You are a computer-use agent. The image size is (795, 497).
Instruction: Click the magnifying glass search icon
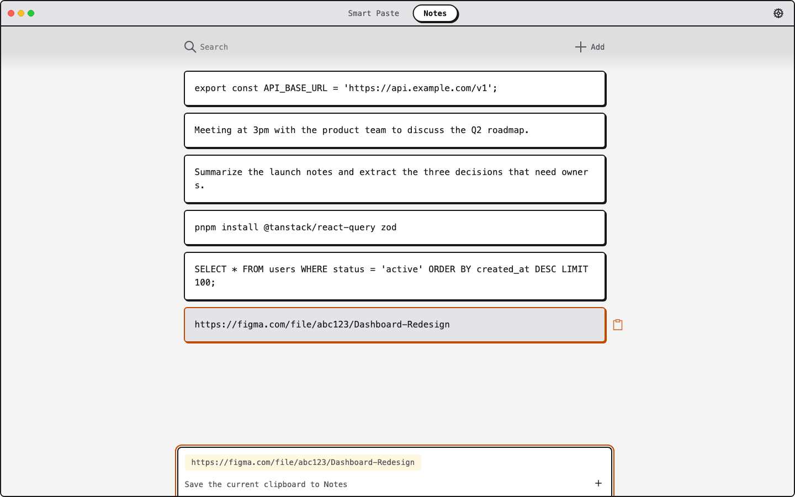[x=190, y=47]
